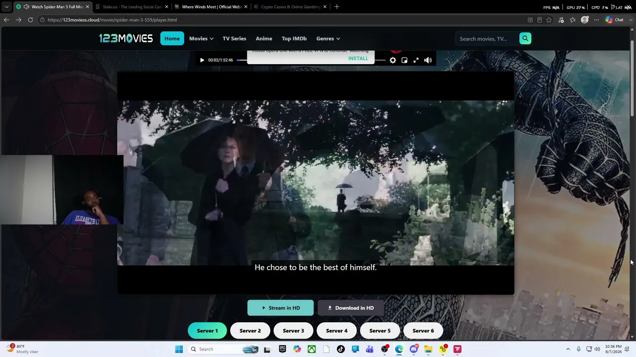This screenshot has width=636, height=357.
Task: Click INSTALL on the Opera One ad
Action: coord(358,58)
